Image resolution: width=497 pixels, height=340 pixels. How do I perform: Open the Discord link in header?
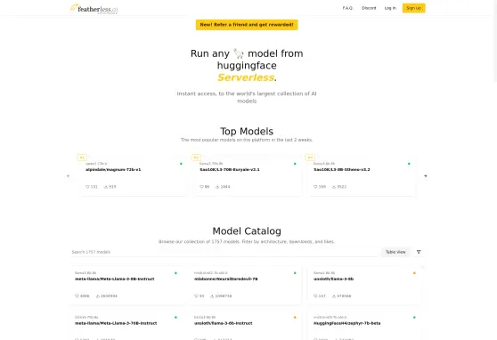369,8
